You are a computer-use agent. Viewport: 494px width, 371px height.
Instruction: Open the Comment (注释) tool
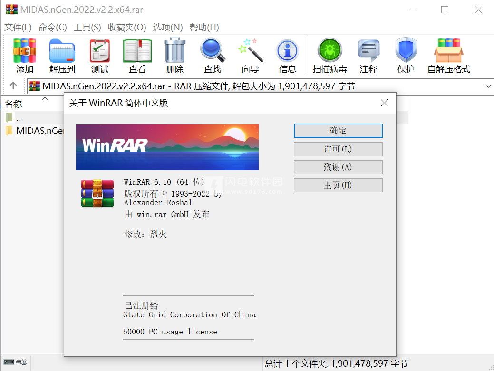(368, 56)
